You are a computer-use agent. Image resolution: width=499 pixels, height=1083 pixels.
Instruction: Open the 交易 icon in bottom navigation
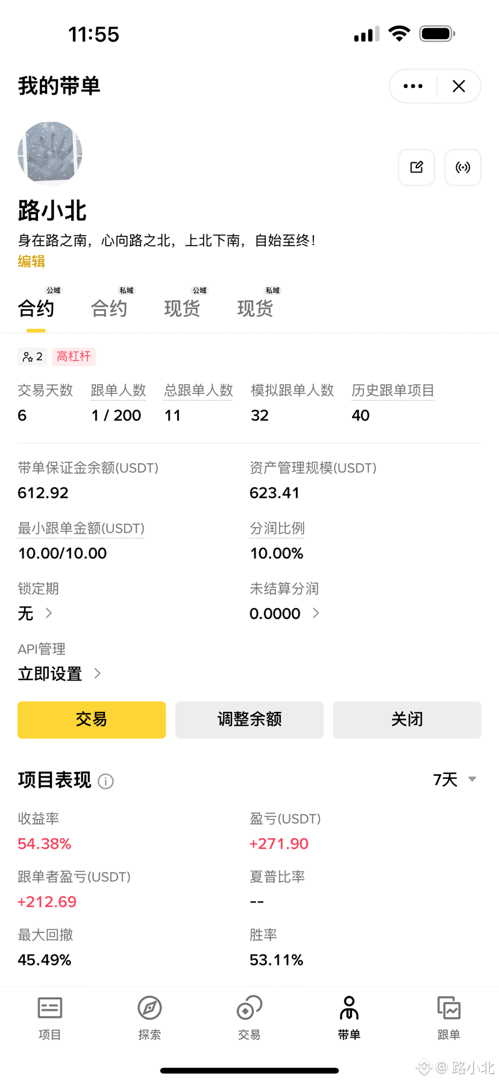pos(249,1018)
